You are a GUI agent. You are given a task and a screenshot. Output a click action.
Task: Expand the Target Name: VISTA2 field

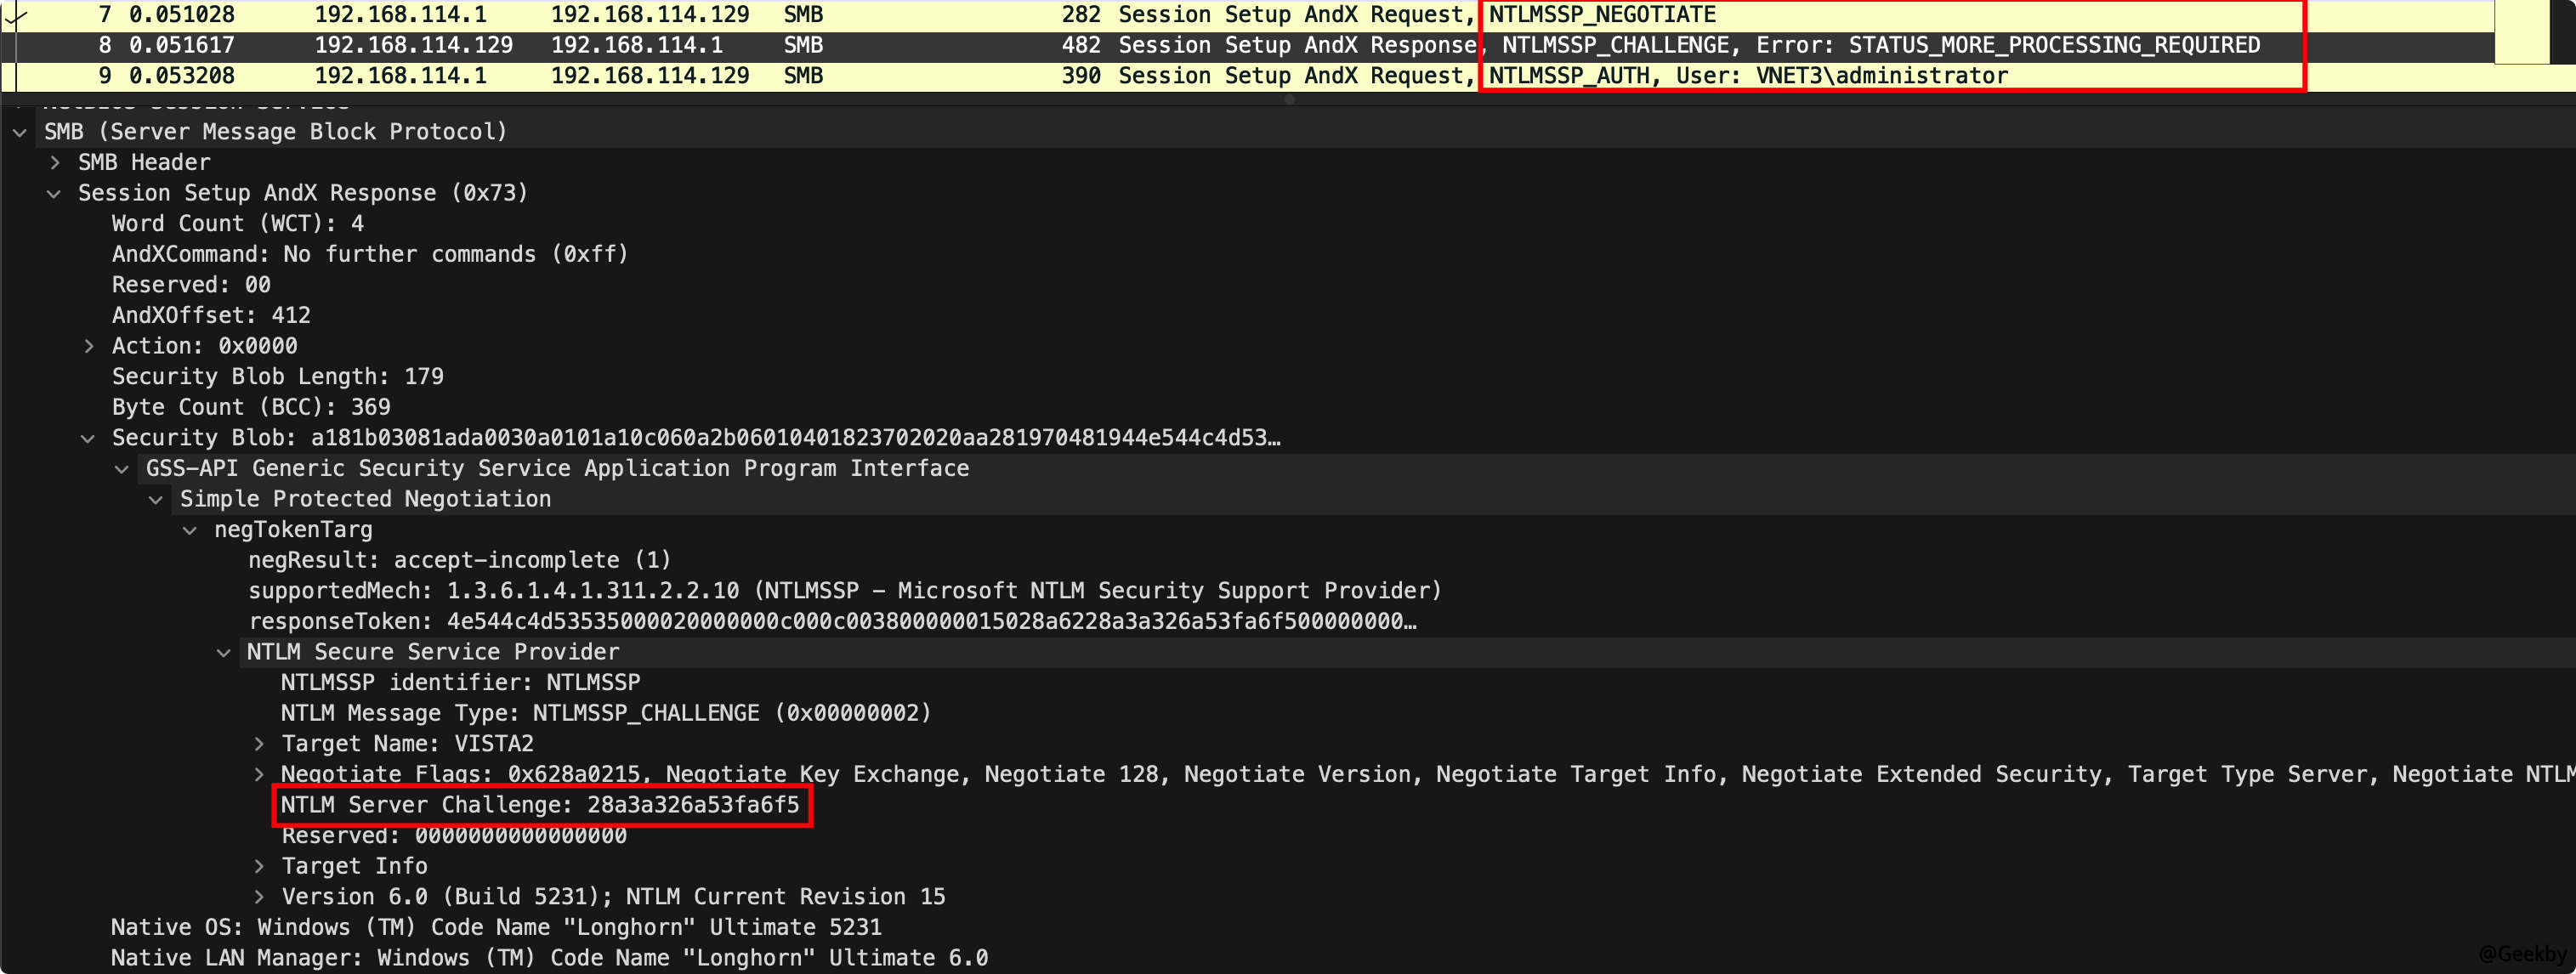(x=259, y=745)
